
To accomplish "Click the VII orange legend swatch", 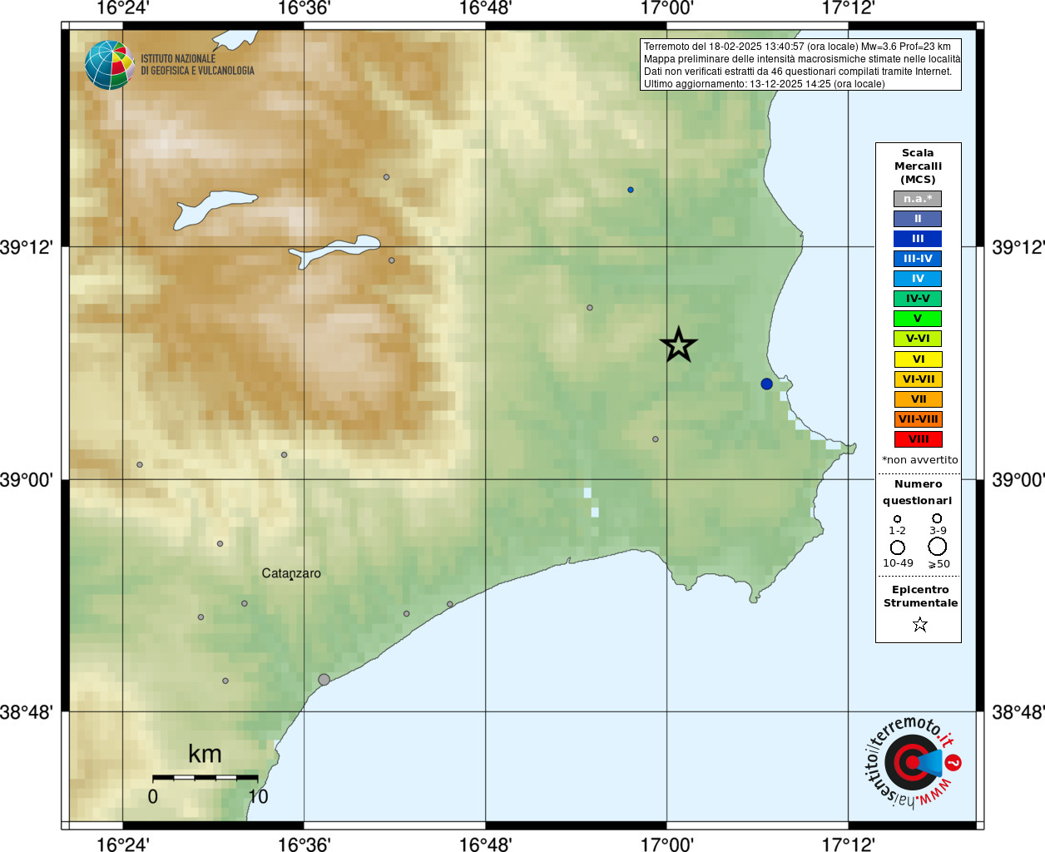I will [x=918, y=399].
